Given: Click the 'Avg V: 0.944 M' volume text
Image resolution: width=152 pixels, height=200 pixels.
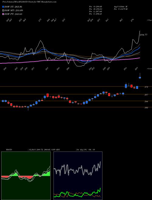Looking at the screenshot, I should click(120, 7).
